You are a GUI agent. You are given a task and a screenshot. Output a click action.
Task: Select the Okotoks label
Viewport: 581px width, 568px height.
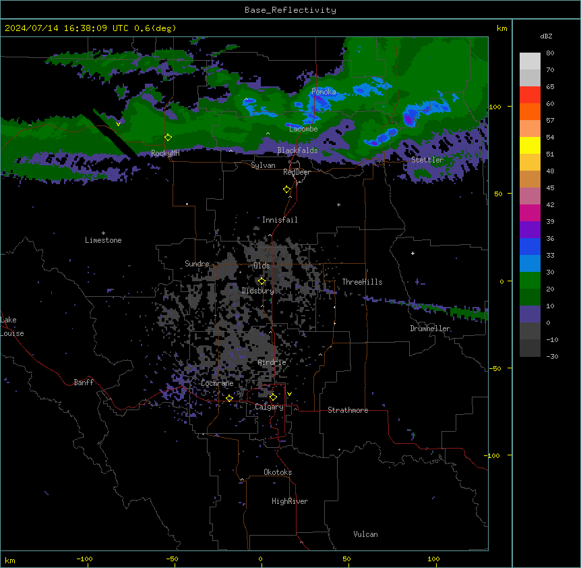[278, 472]
